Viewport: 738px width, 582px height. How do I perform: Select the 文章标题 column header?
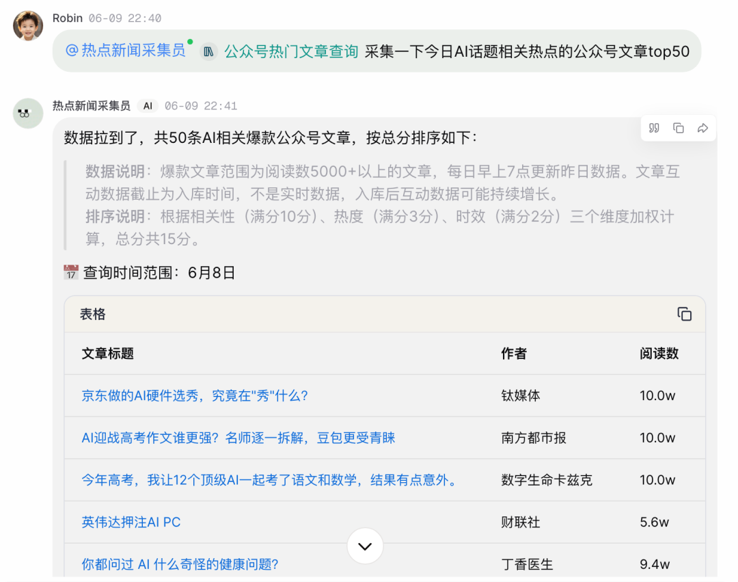(108, 354)
